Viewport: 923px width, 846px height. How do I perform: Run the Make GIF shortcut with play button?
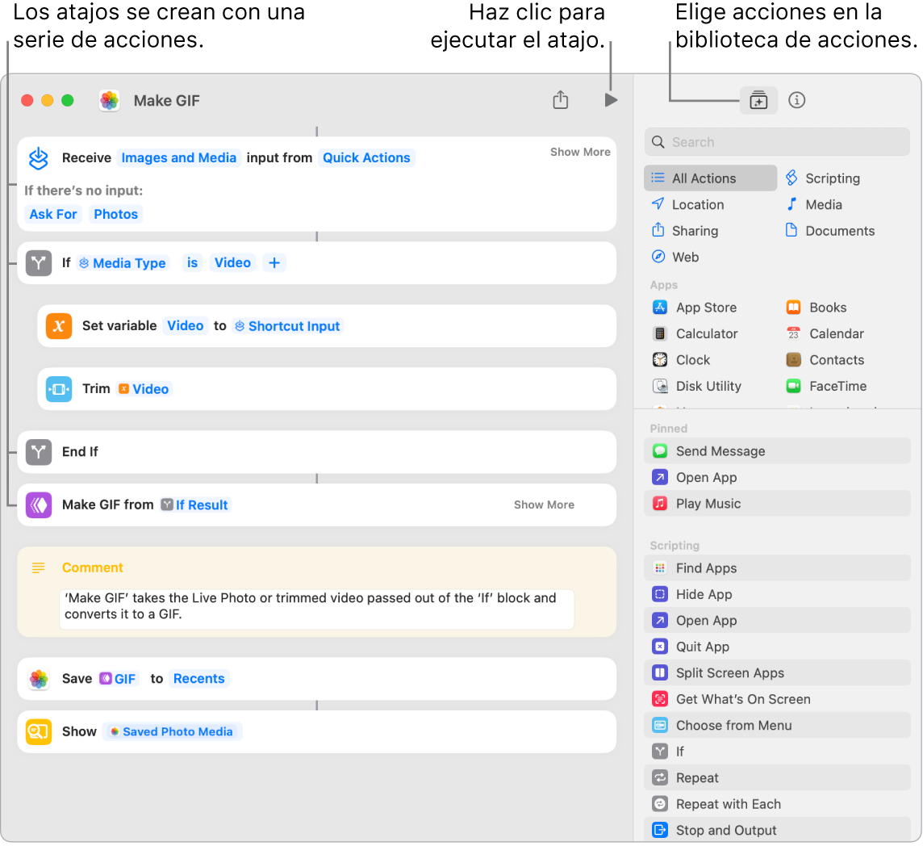tap(611, 100)
